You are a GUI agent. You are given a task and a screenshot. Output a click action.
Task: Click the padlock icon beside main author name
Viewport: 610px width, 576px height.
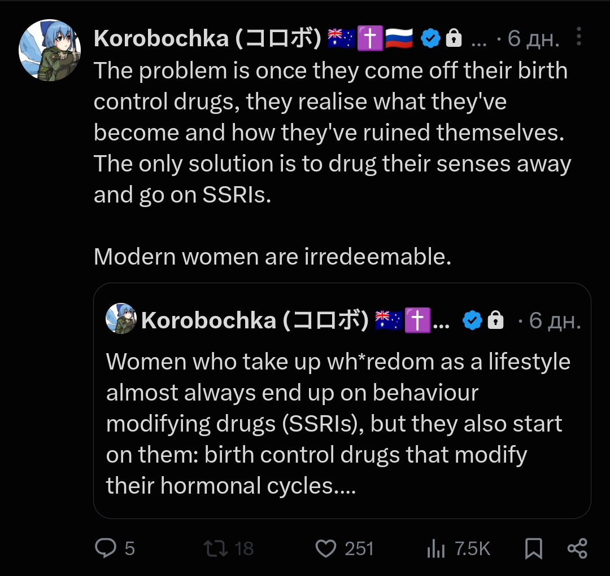[454, 38]
